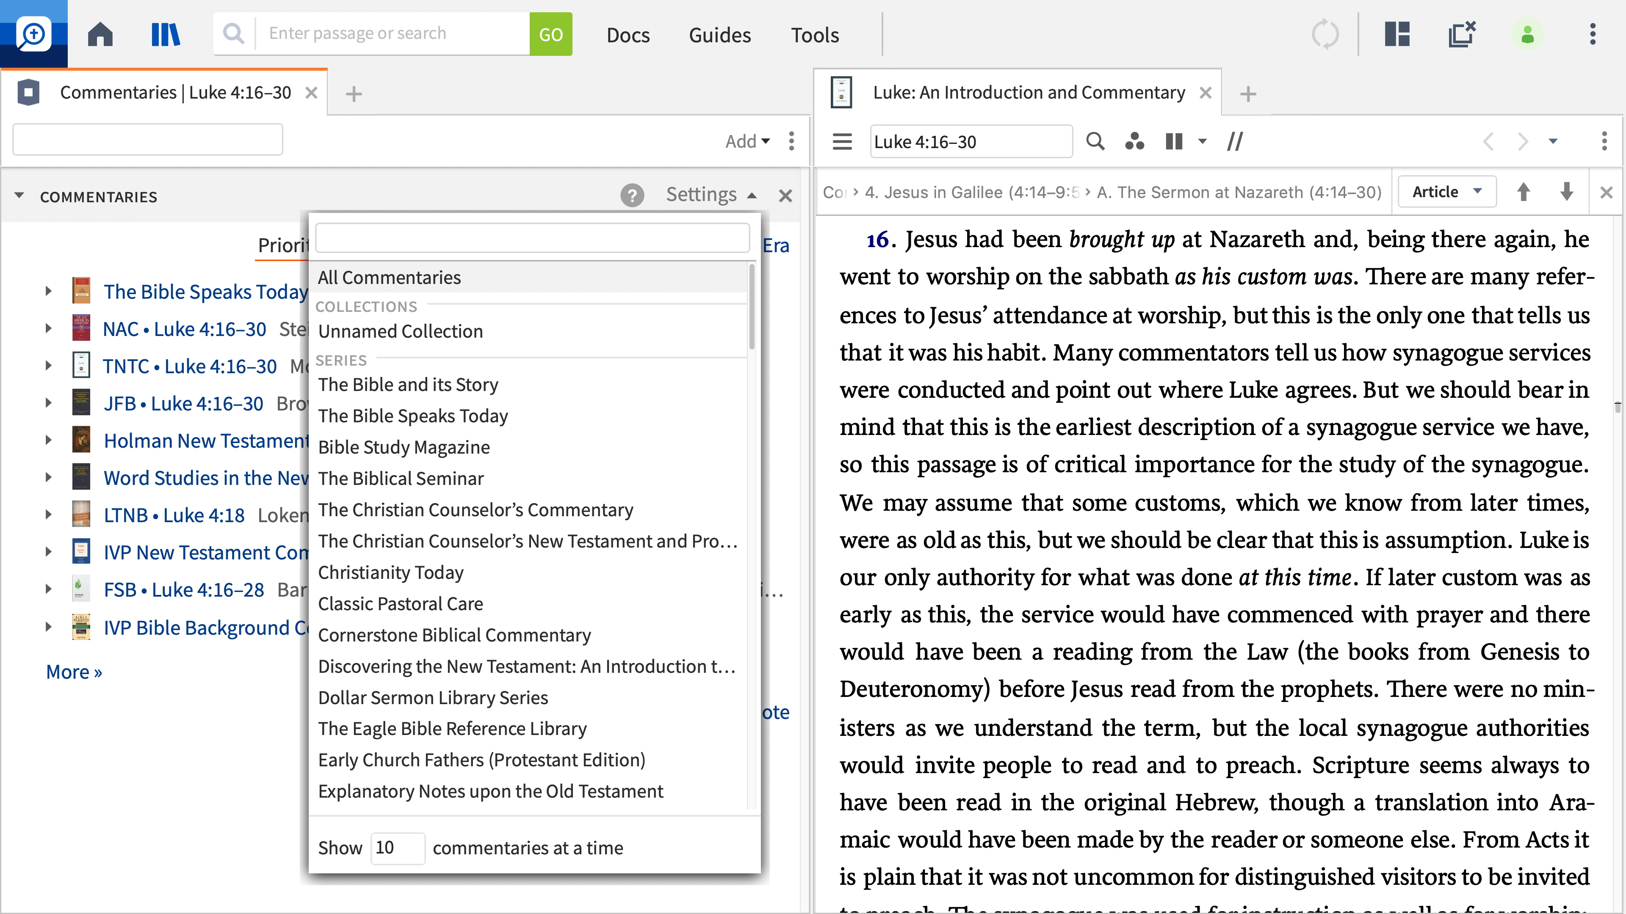Go to the Home dashboard icon

tap(100, 34)
